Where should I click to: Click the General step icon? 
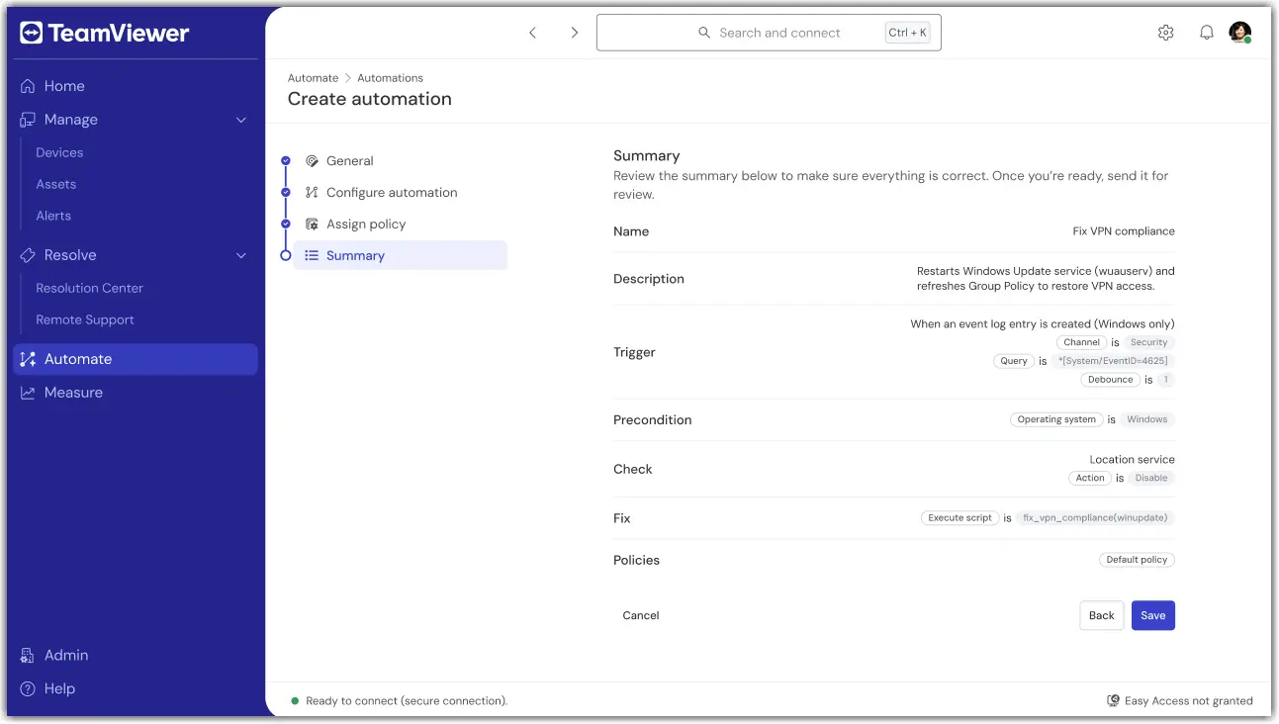tap(312, 161)
